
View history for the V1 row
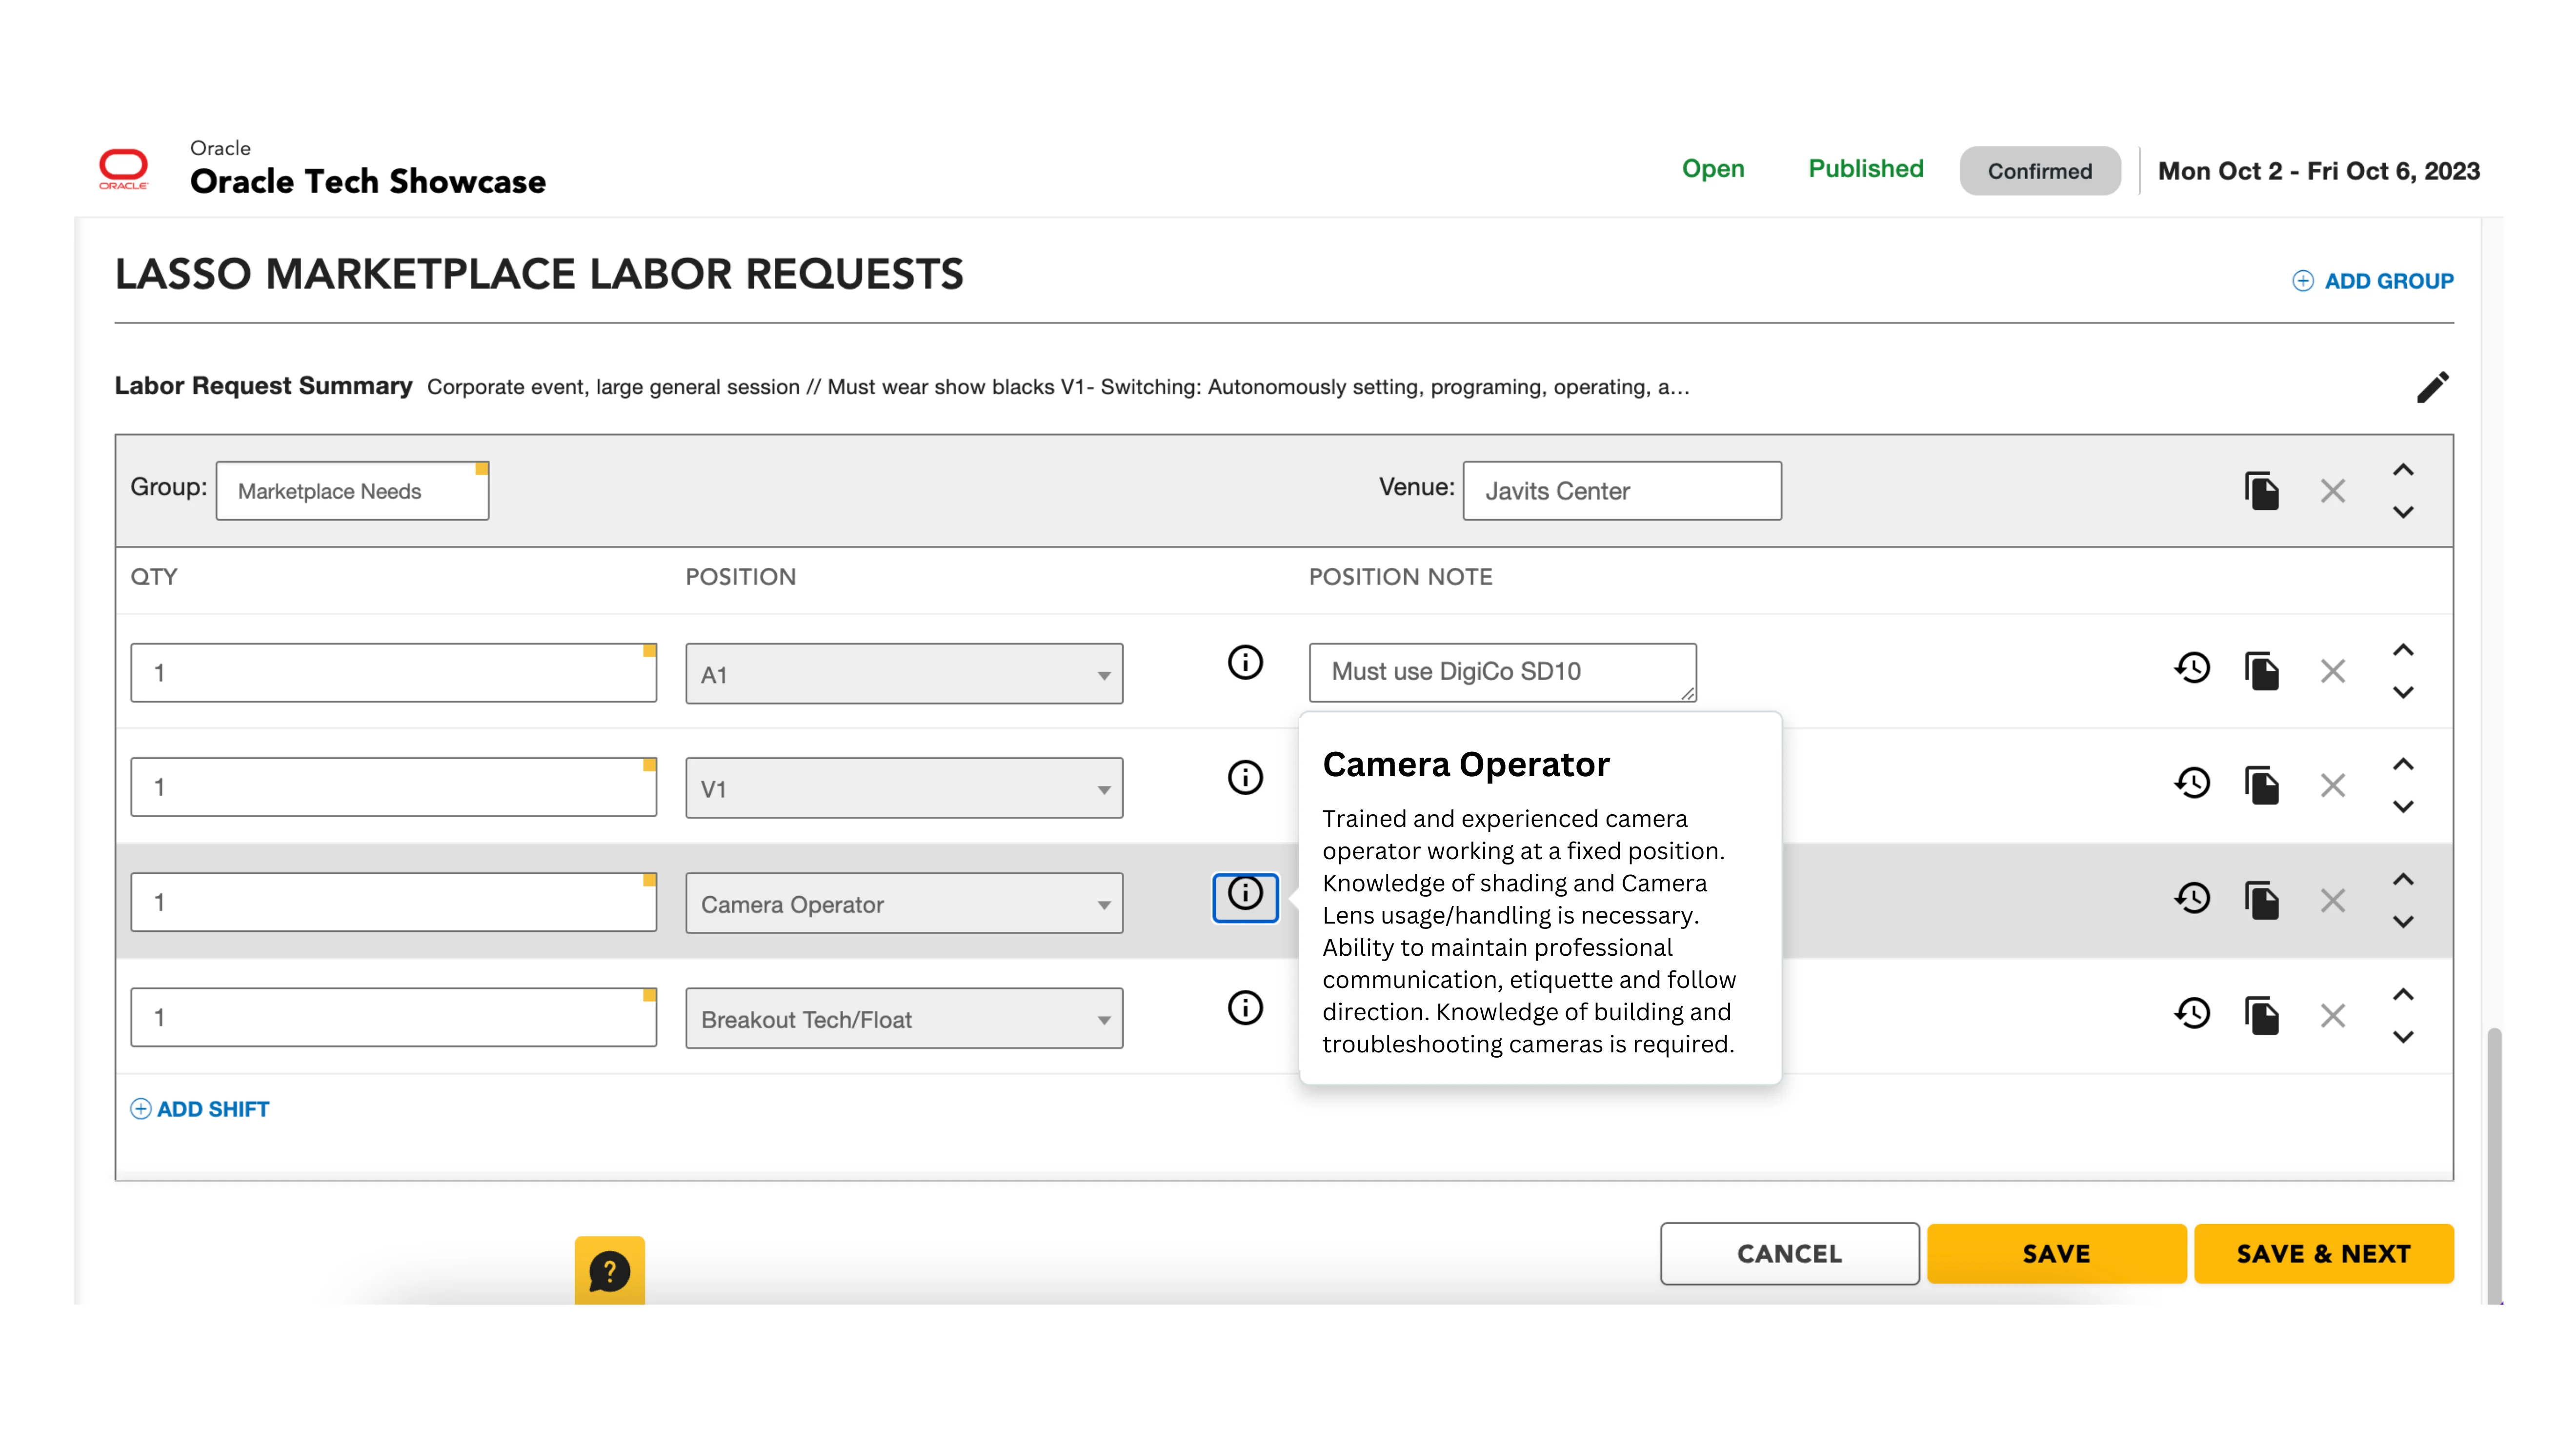2192,783
